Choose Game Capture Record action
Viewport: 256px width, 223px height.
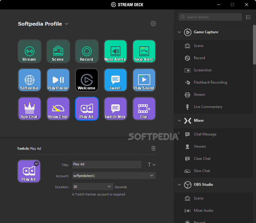pyautogui.click(x=214, y=58)
